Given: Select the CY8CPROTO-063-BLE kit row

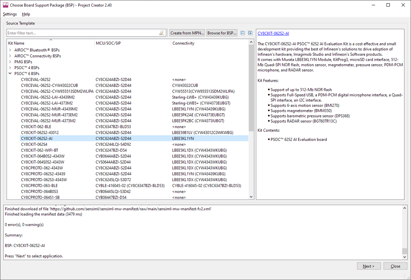Looking at the screenshot, I should coord(39,185).
